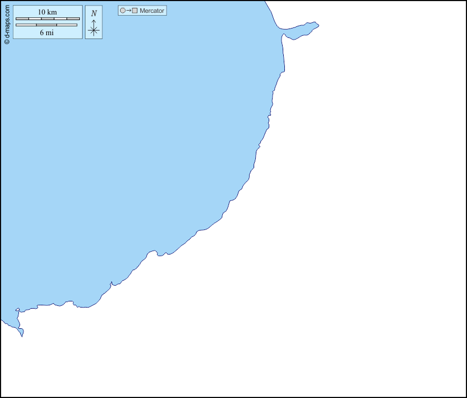Viewport: 467px width, 398px height.
Task: Click the Mercator projection label
Action: 152,11
